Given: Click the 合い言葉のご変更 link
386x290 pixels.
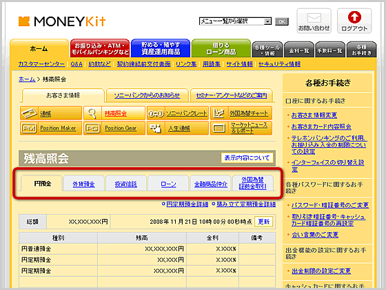Looking at the screenshot, I should tap(315, 235).
